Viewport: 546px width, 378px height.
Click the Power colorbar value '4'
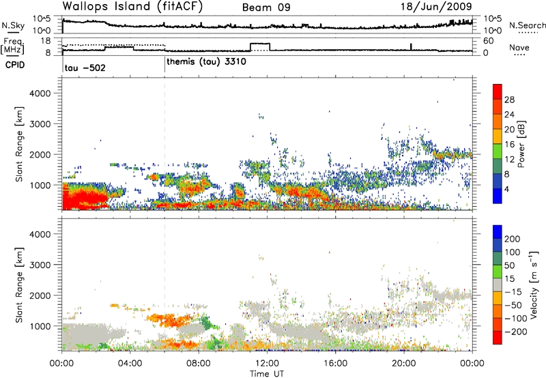tap(506, 189)
